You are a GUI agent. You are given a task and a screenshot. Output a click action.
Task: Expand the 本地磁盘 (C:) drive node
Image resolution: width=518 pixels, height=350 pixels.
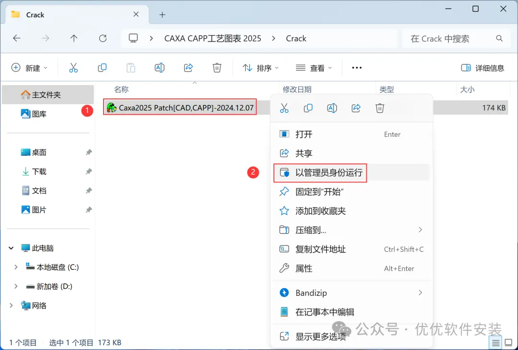point(15,267)
